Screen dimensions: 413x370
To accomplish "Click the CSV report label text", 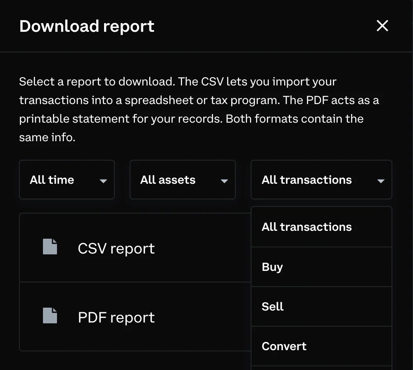I will [x=116, y=248].
